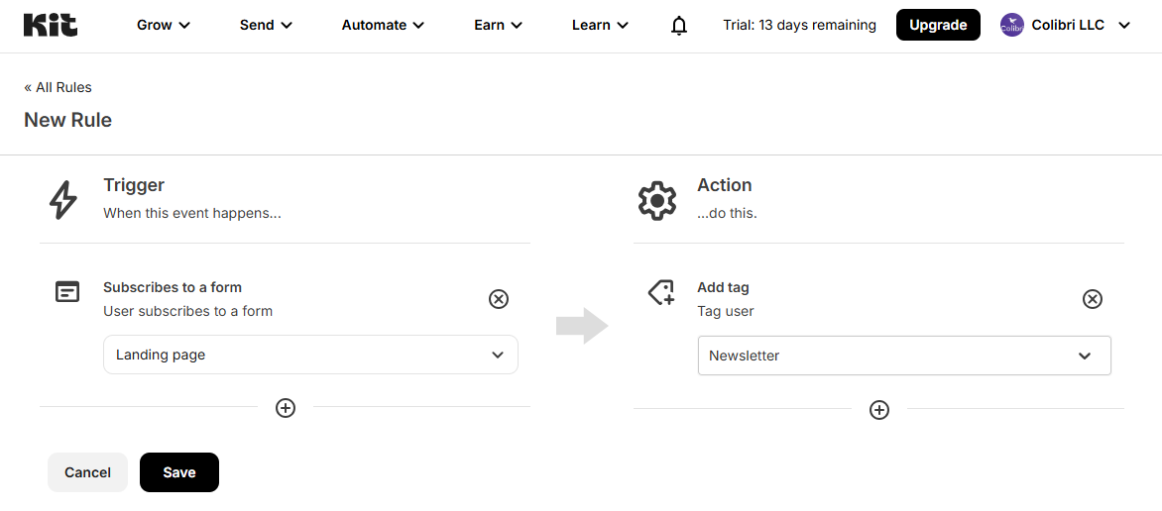Remove the Add tag action

(x=1092, y=299)
